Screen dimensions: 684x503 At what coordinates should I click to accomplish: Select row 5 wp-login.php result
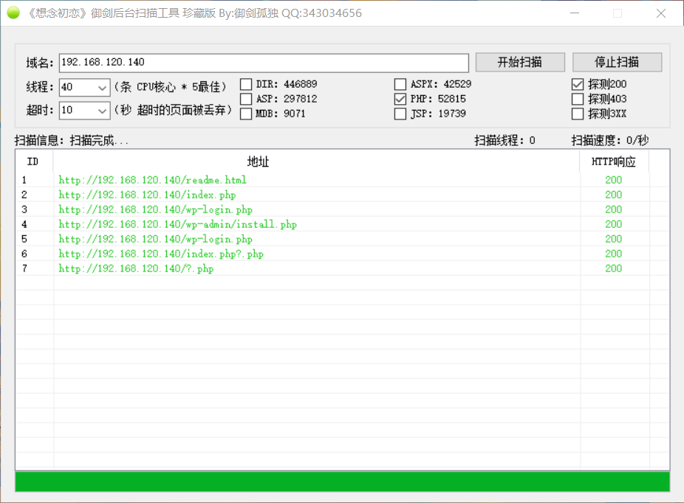coord(342,239)
